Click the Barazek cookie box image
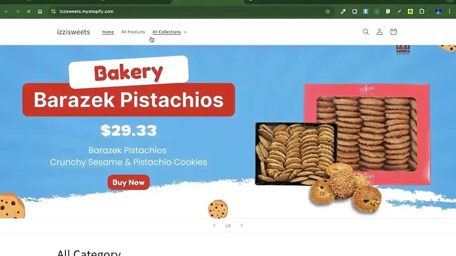 (367, 134)
